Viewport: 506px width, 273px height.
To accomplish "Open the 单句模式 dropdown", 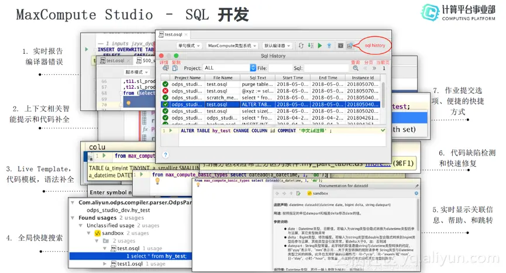I will tap(189, 46).
